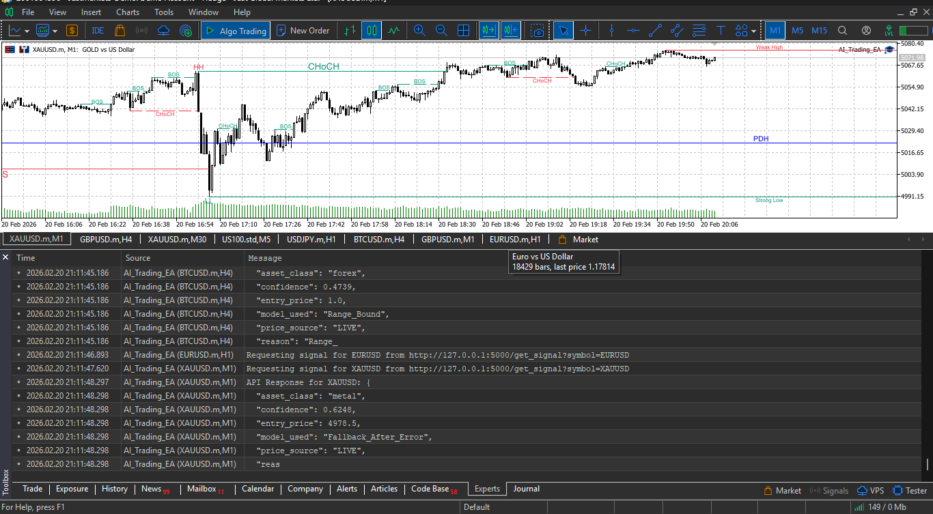Take a chart screenshot with camera icon
Viewport: 933px width, 514px height.
tap(538, 30)
